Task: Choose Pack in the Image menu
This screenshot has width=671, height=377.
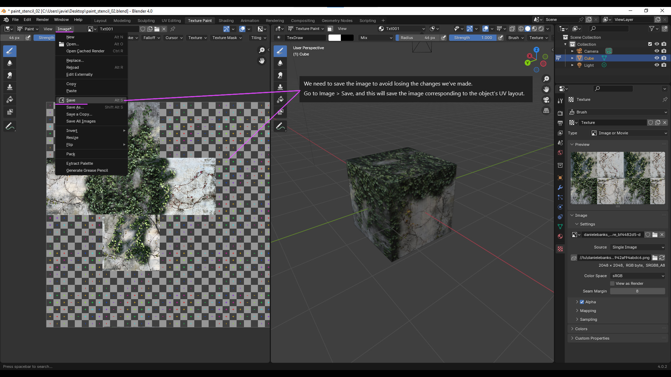Action: [91, 154]
